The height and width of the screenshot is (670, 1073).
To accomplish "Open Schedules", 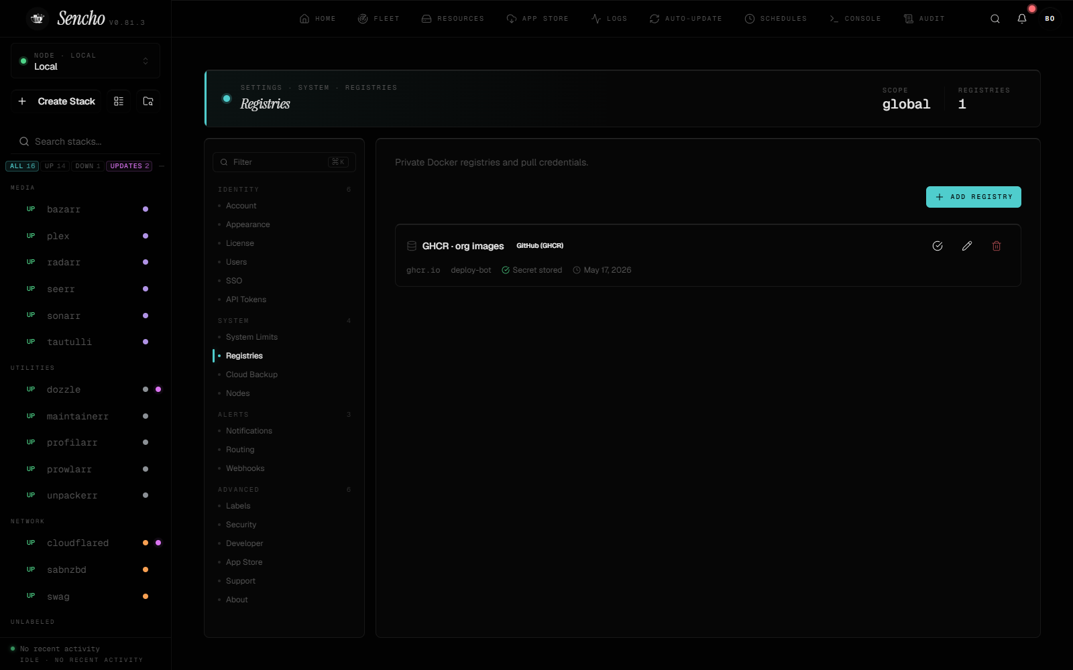I will (776, 19).
